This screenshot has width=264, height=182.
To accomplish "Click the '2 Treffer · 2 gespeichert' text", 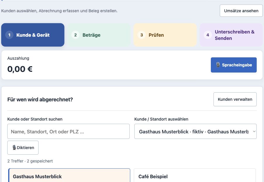I will 30,161.
